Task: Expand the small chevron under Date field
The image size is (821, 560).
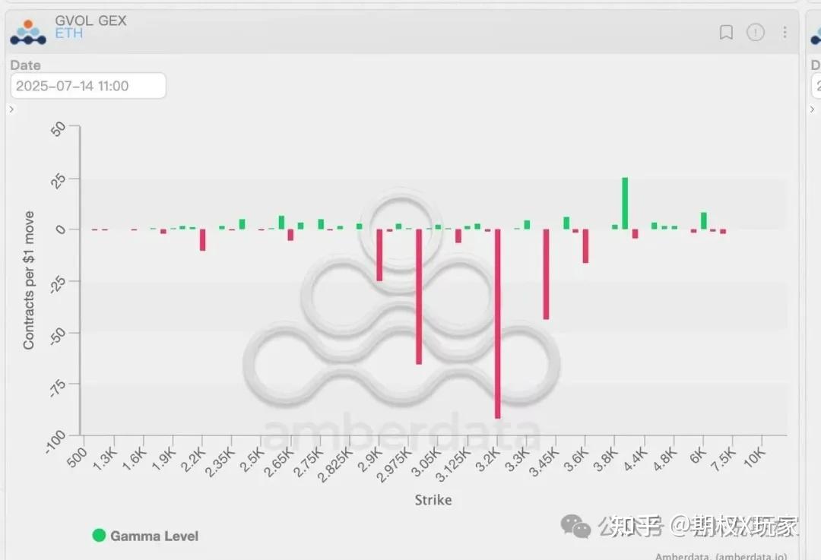Action: point(12,109)
